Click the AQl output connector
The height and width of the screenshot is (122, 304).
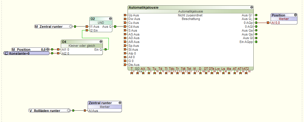(x=256, y=27)
